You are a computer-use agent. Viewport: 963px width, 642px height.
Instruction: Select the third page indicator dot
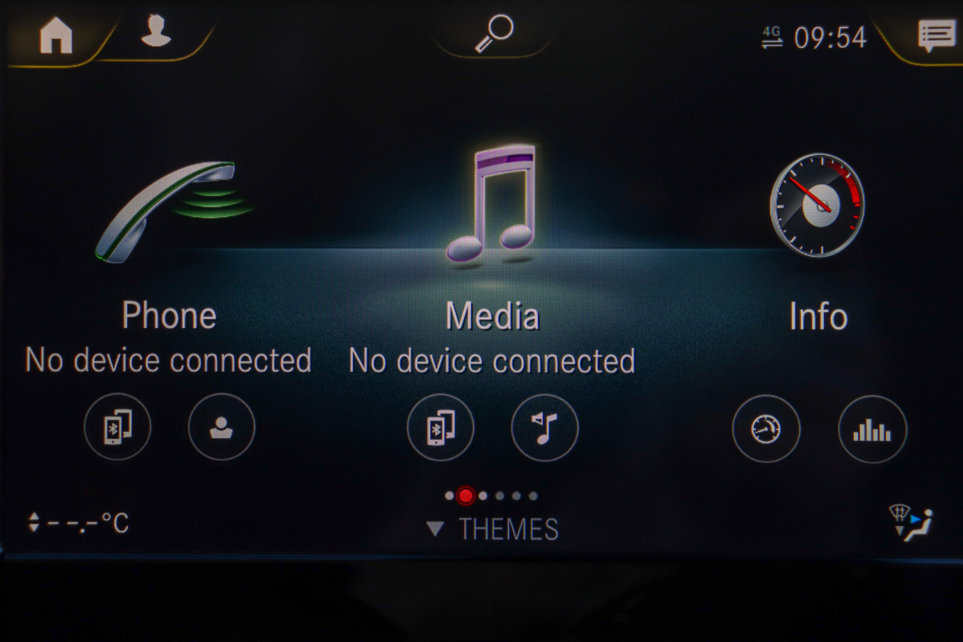[483, 496]
